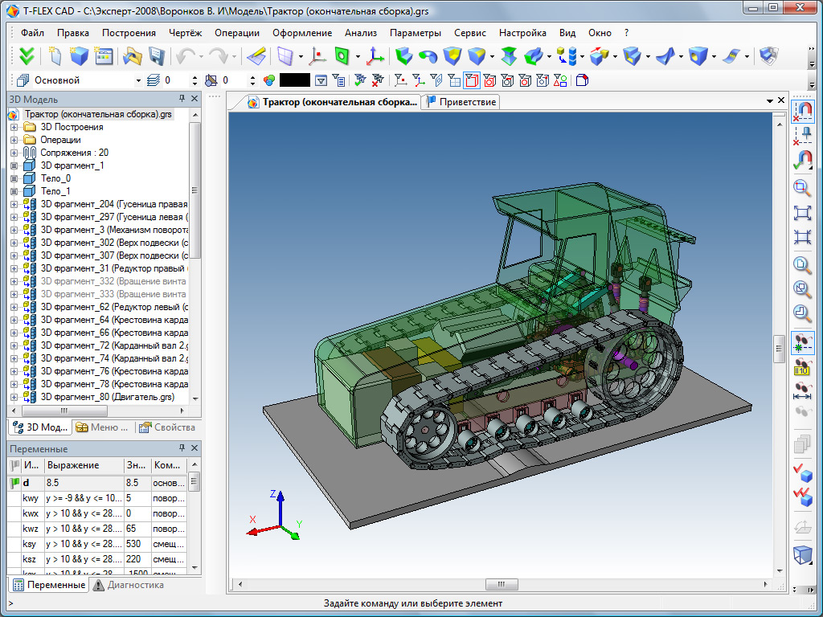Select the local coordinate system tool
The width and height of the screenshot is (823, 617).
pos(375,55)
